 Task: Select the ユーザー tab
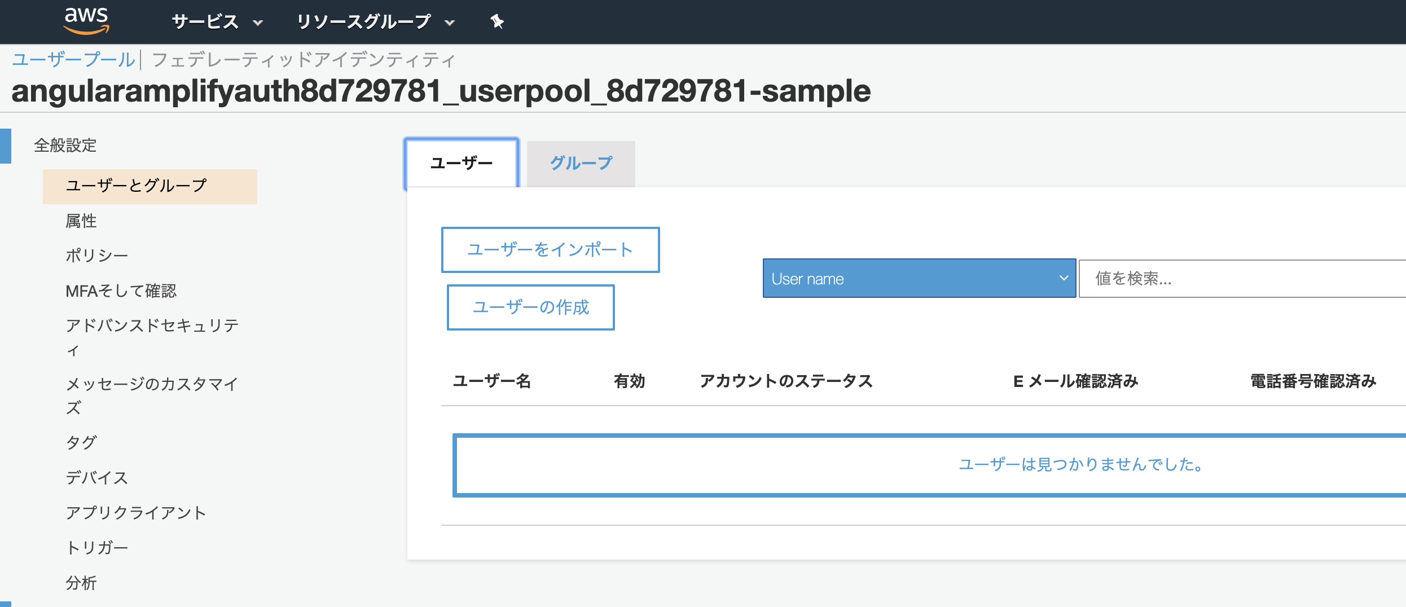(460, 162)
